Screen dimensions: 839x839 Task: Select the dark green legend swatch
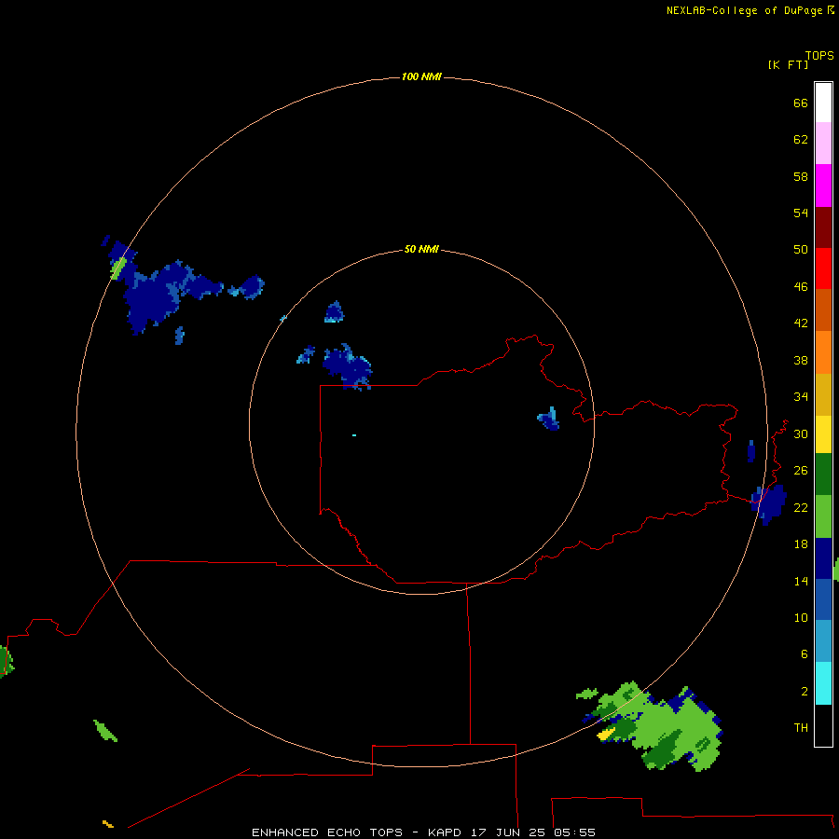[823, 475]
